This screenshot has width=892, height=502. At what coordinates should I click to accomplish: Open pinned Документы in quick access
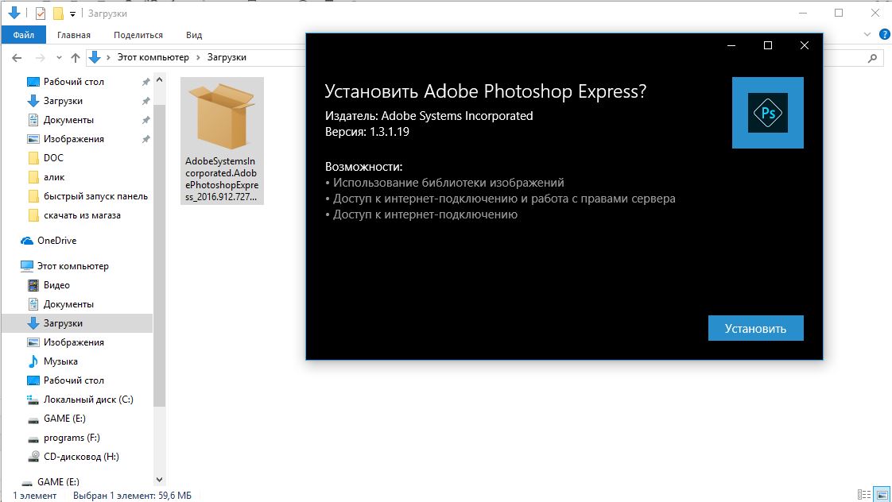point(68,120)
